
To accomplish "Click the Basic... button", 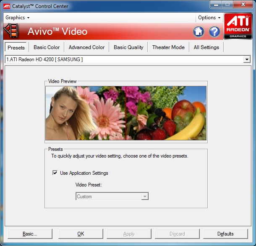I will 30,234.
